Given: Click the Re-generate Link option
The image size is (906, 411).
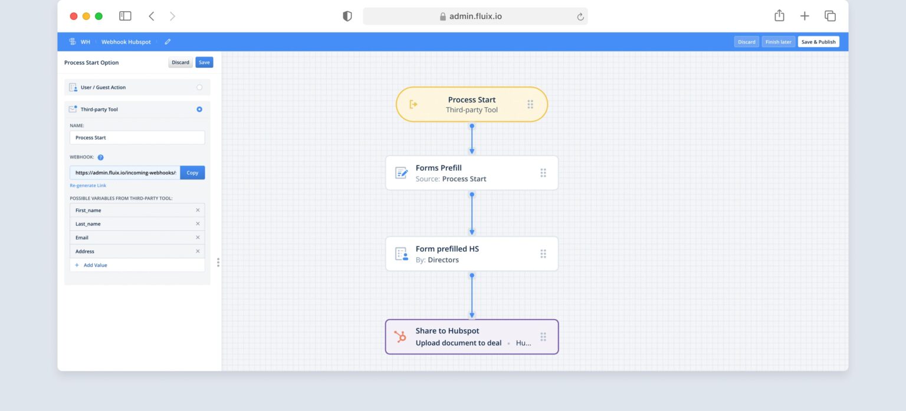Looking at the screenshot, I should point(87,185).
